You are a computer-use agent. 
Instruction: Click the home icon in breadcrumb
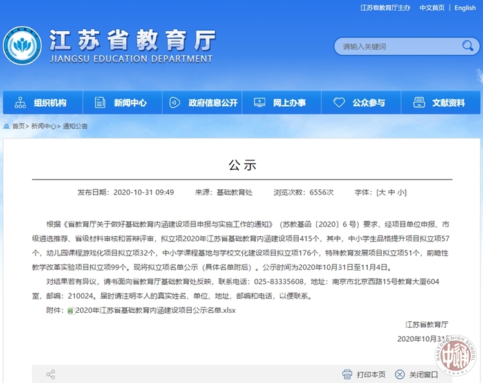pyautogui.click(x=6, y=126)
